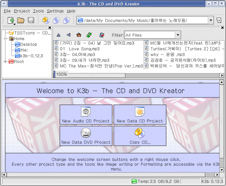Click the folder path input field

click(x=142, y=20)
